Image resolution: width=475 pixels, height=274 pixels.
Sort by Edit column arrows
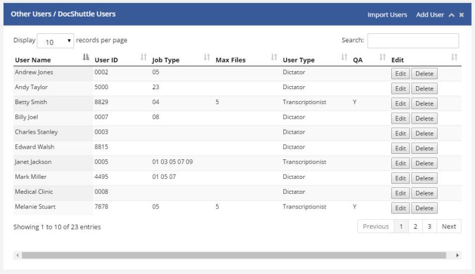(454, 58)
